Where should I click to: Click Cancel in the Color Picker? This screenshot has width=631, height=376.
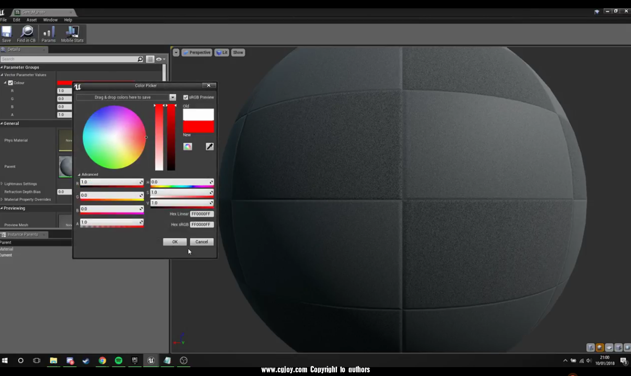tap(202, 242)
